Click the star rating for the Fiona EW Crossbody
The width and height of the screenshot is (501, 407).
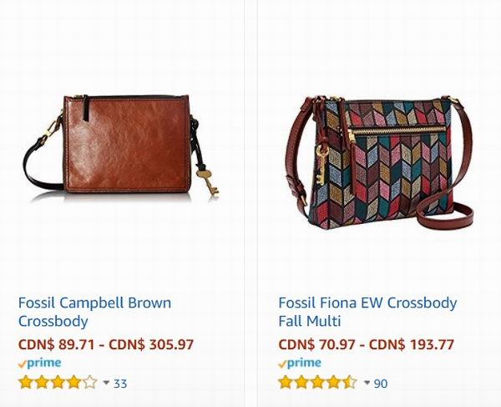pyautogui.click(x=317, y=384)
